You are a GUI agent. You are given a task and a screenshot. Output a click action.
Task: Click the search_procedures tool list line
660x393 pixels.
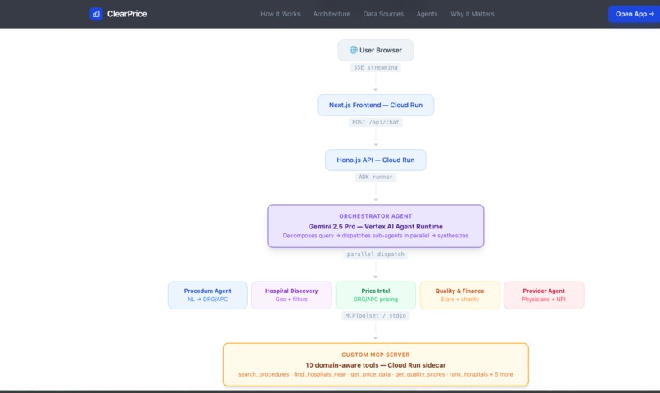point(376,374)
